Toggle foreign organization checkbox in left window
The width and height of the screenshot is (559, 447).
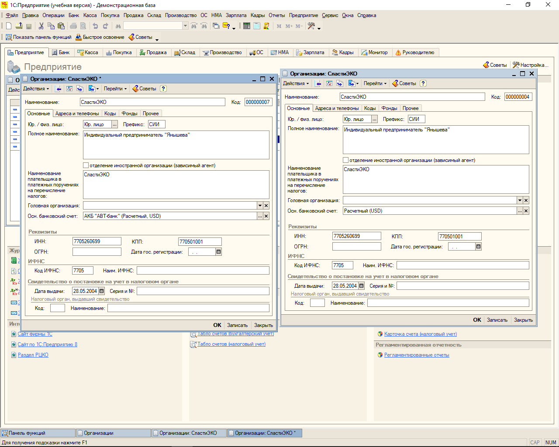(x=86, y=165)
